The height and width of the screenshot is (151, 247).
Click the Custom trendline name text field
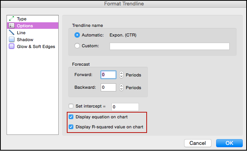coord(169,46)
